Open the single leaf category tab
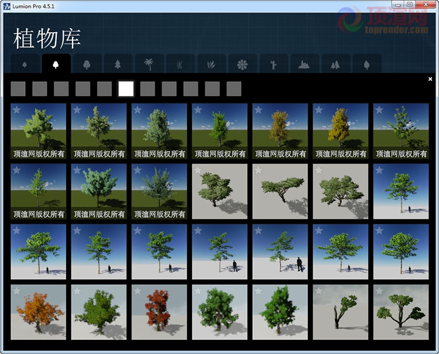 click(367, 64)
